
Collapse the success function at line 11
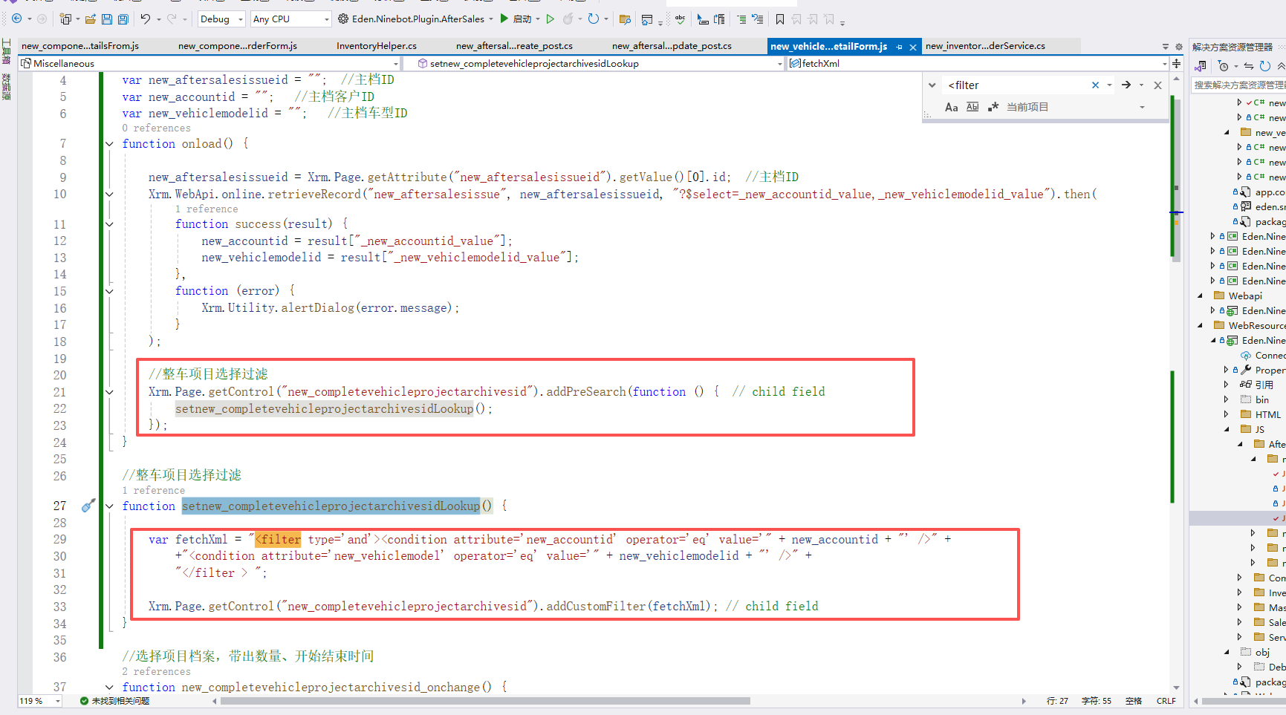(109, 224)
